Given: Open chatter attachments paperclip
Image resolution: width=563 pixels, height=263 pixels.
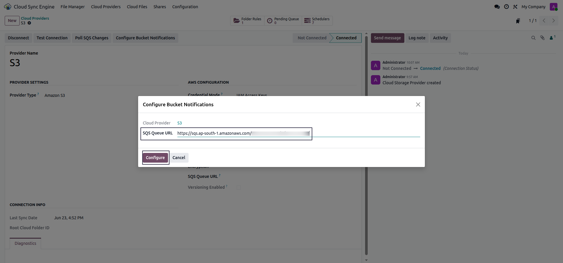Looking at the screenshot, I should [542, 38].
